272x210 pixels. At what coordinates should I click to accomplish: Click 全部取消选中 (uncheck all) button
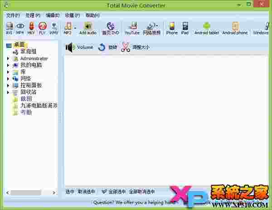142,191
